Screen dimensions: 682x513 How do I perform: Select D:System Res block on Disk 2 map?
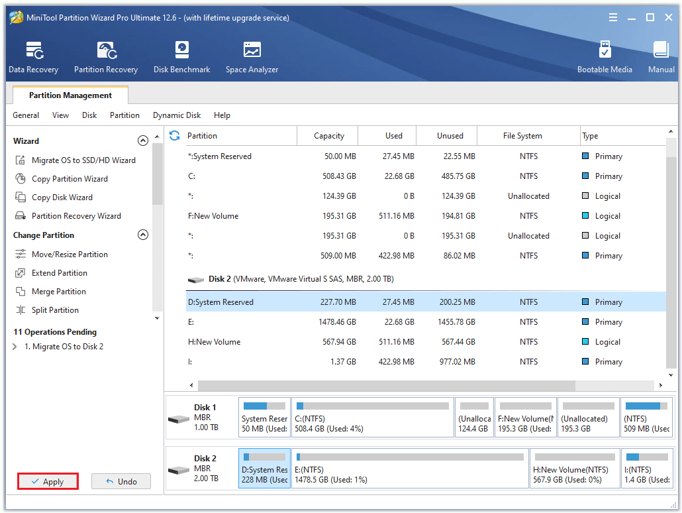click(264, 468)
